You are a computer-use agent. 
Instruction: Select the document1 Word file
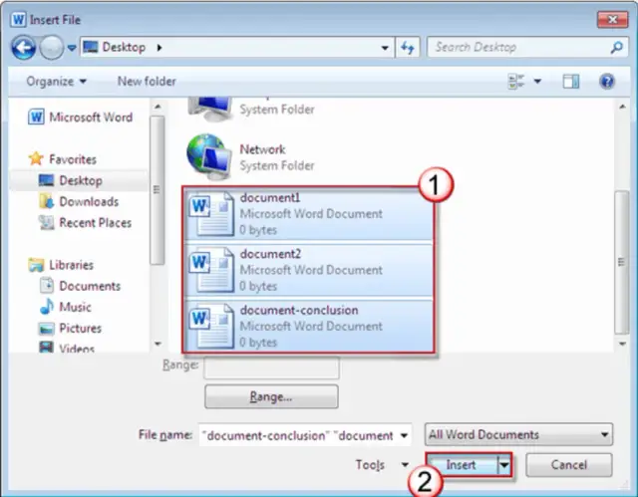tap(308, 213)
